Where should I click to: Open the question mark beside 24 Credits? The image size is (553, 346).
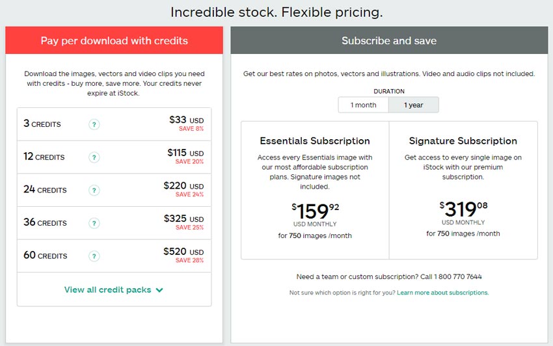pyautogui.click(x=94, y=191)
